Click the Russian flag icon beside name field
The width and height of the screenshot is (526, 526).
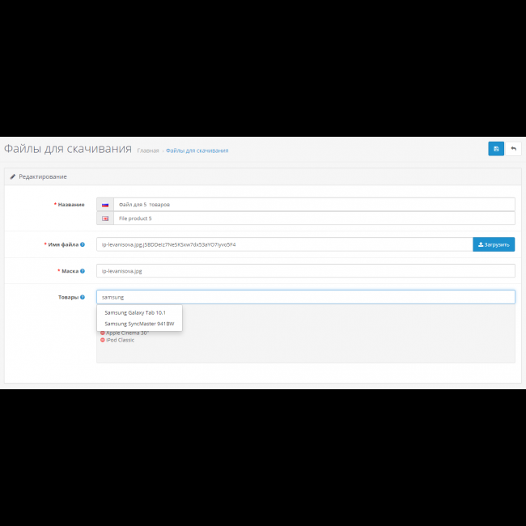pyautogui.click(x=105, y=205)
